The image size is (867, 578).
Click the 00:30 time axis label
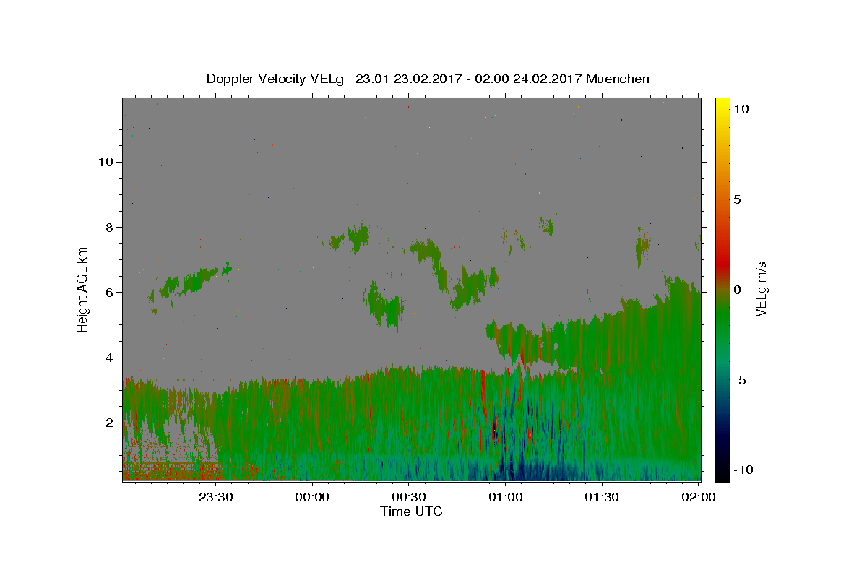coord(409,497)
